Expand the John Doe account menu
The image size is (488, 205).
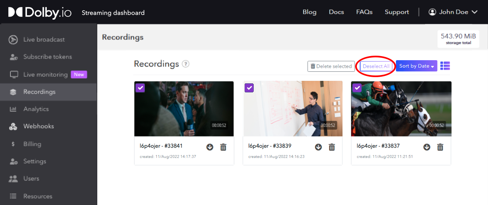[x=453, y=12]
